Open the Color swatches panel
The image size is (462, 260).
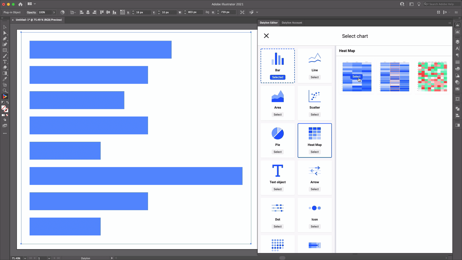[x=457, y=89]
